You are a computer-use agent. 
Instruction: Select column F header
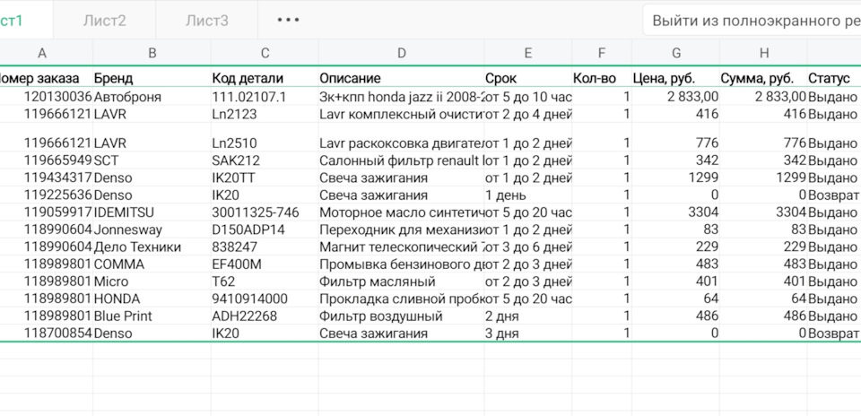[x=602, y=53]
